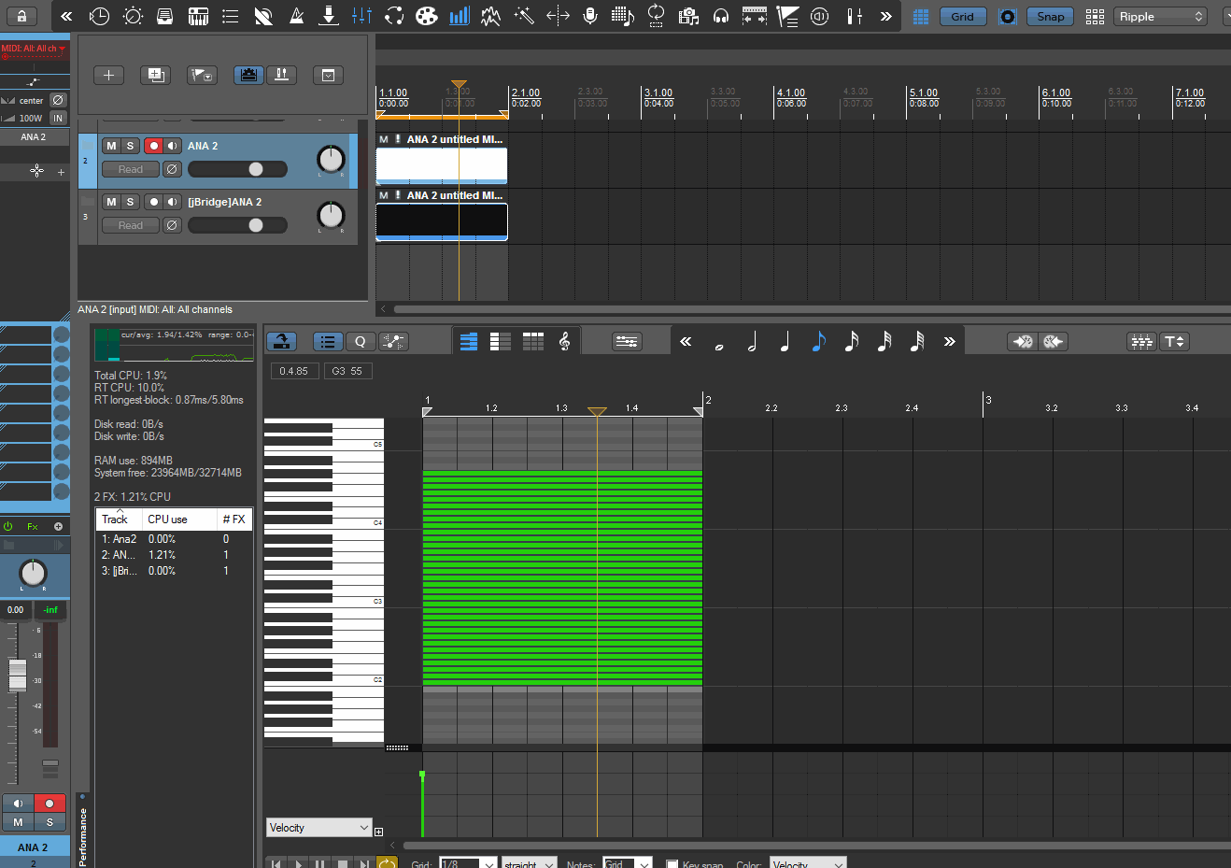Screen dimensions: 1231x868
Task: Select the half note length icon
Action: (x=752, y=342)
